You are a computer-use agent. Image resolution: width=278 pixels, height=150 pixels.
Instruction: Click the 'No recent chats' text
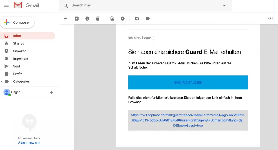point(29,138)
